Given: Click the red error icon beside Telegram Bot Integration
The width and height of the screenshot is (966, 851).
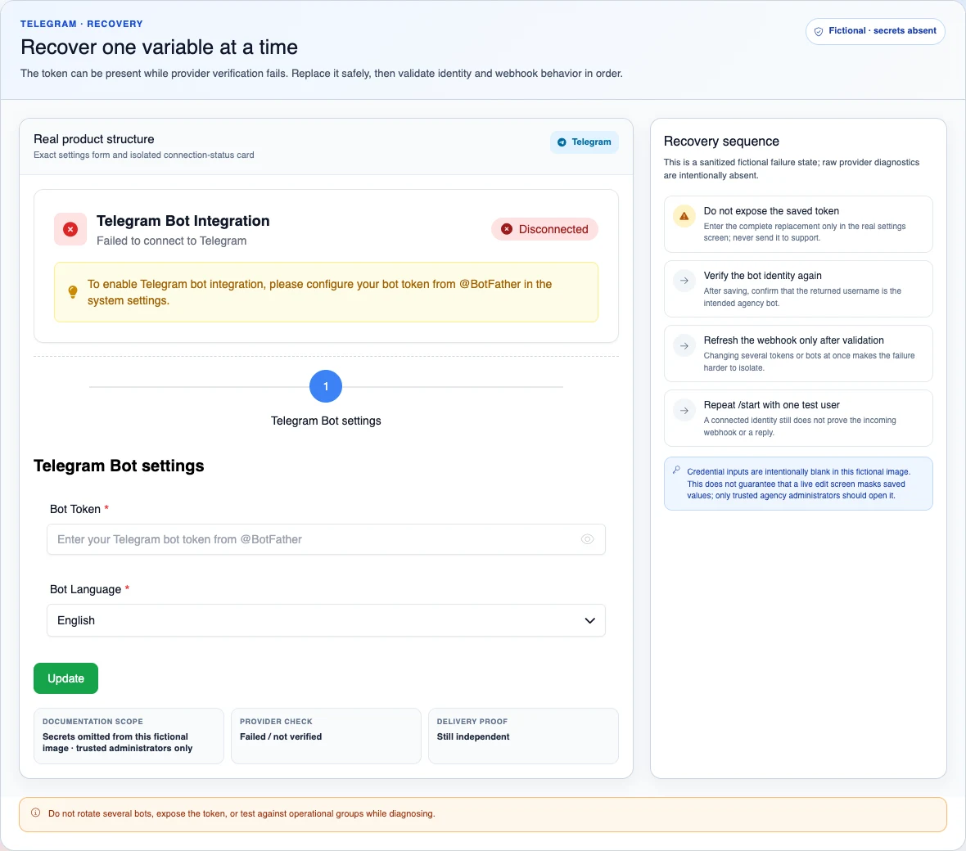Looking at the screenshot, I should pos(70,229).
